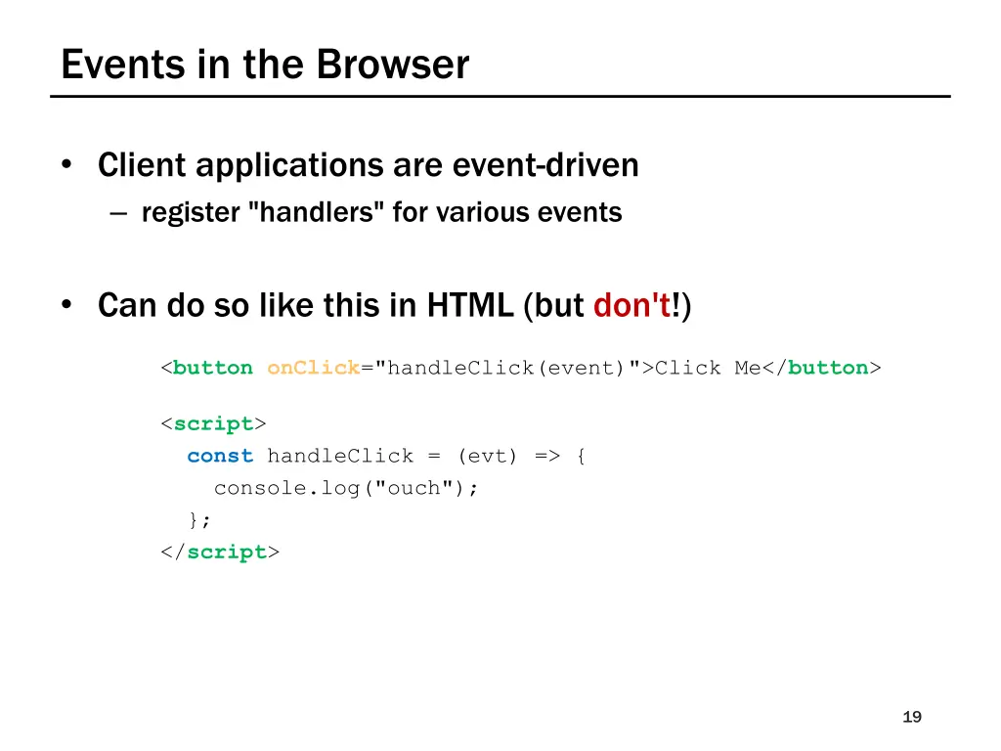This screenshot has width=1001, height=751.
Task: Click the closing '</button>' tag name
Action: 828,368
